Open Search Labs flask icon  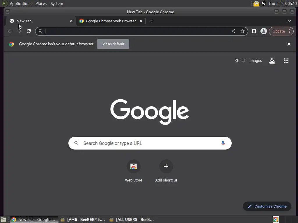[x=272, y=61]
